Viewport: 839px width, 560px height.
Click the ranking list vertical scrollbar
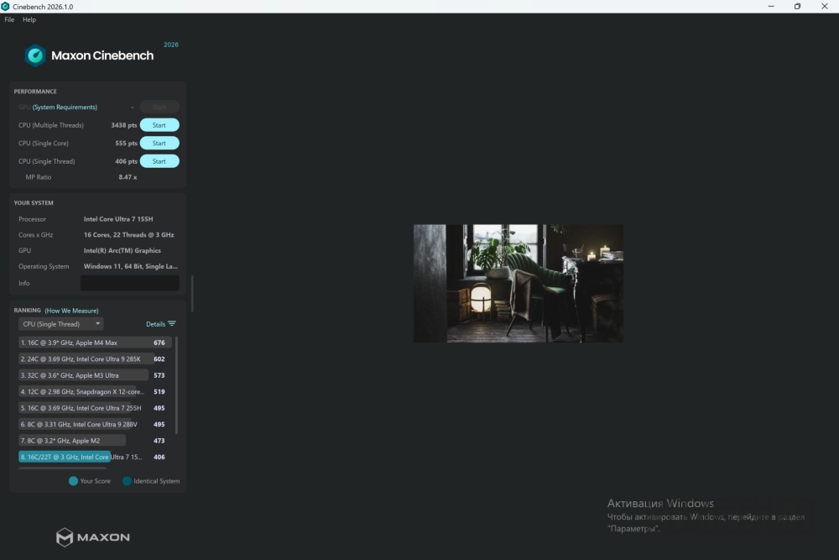tap(176, 386)
